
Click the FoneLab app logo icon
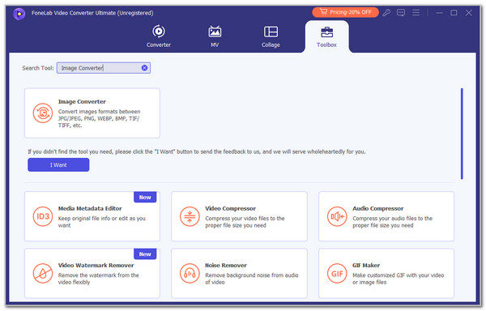point(19,13)
